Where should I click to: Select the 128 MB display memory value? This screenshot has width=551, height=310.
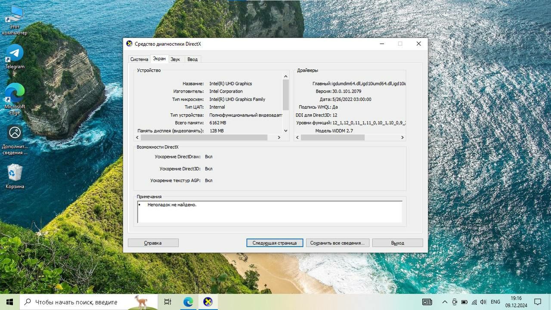pyautogui.click(x=217, y=131)
